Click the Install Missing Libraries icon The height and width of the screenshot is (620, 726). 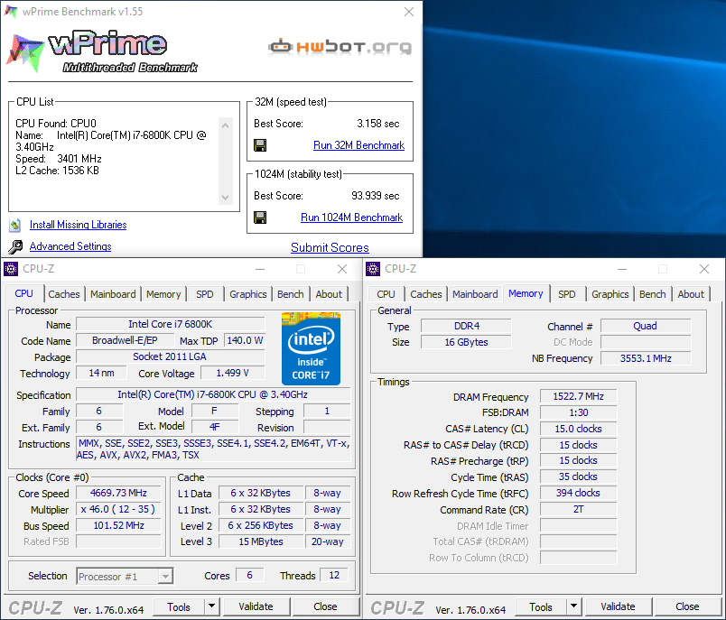click(x=15, y=226)
